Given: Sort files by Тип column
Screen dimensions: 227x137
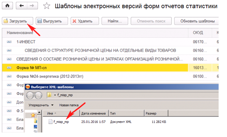Looking at the screenshot, I should (x=126, y=113).
